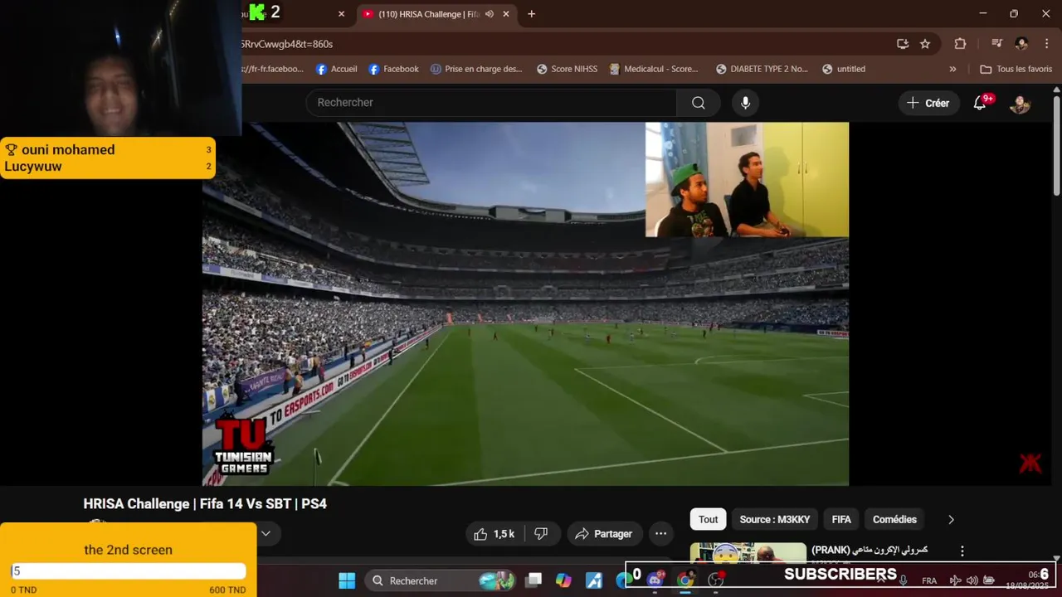Select the Comédies filter chip

[x=894, y=520]
